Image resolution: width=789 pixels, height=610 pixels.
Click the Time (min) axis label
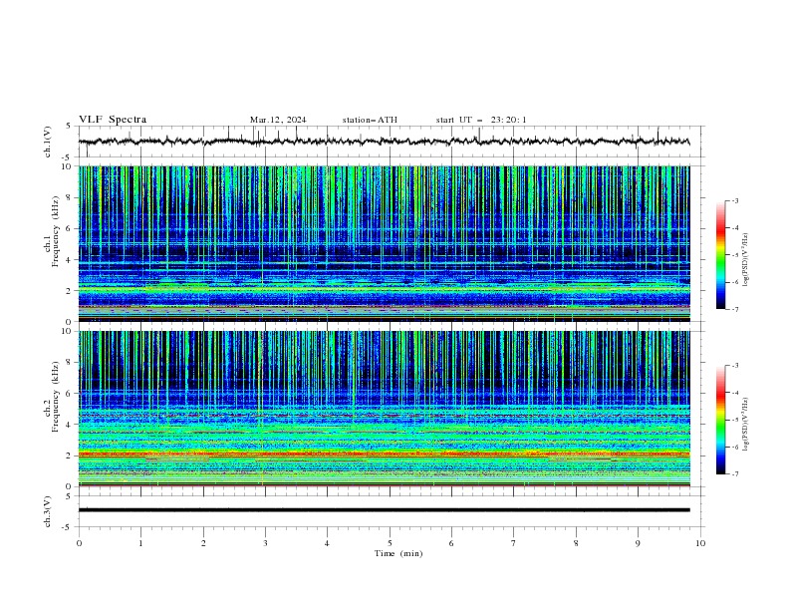click(x=398, y=553)
